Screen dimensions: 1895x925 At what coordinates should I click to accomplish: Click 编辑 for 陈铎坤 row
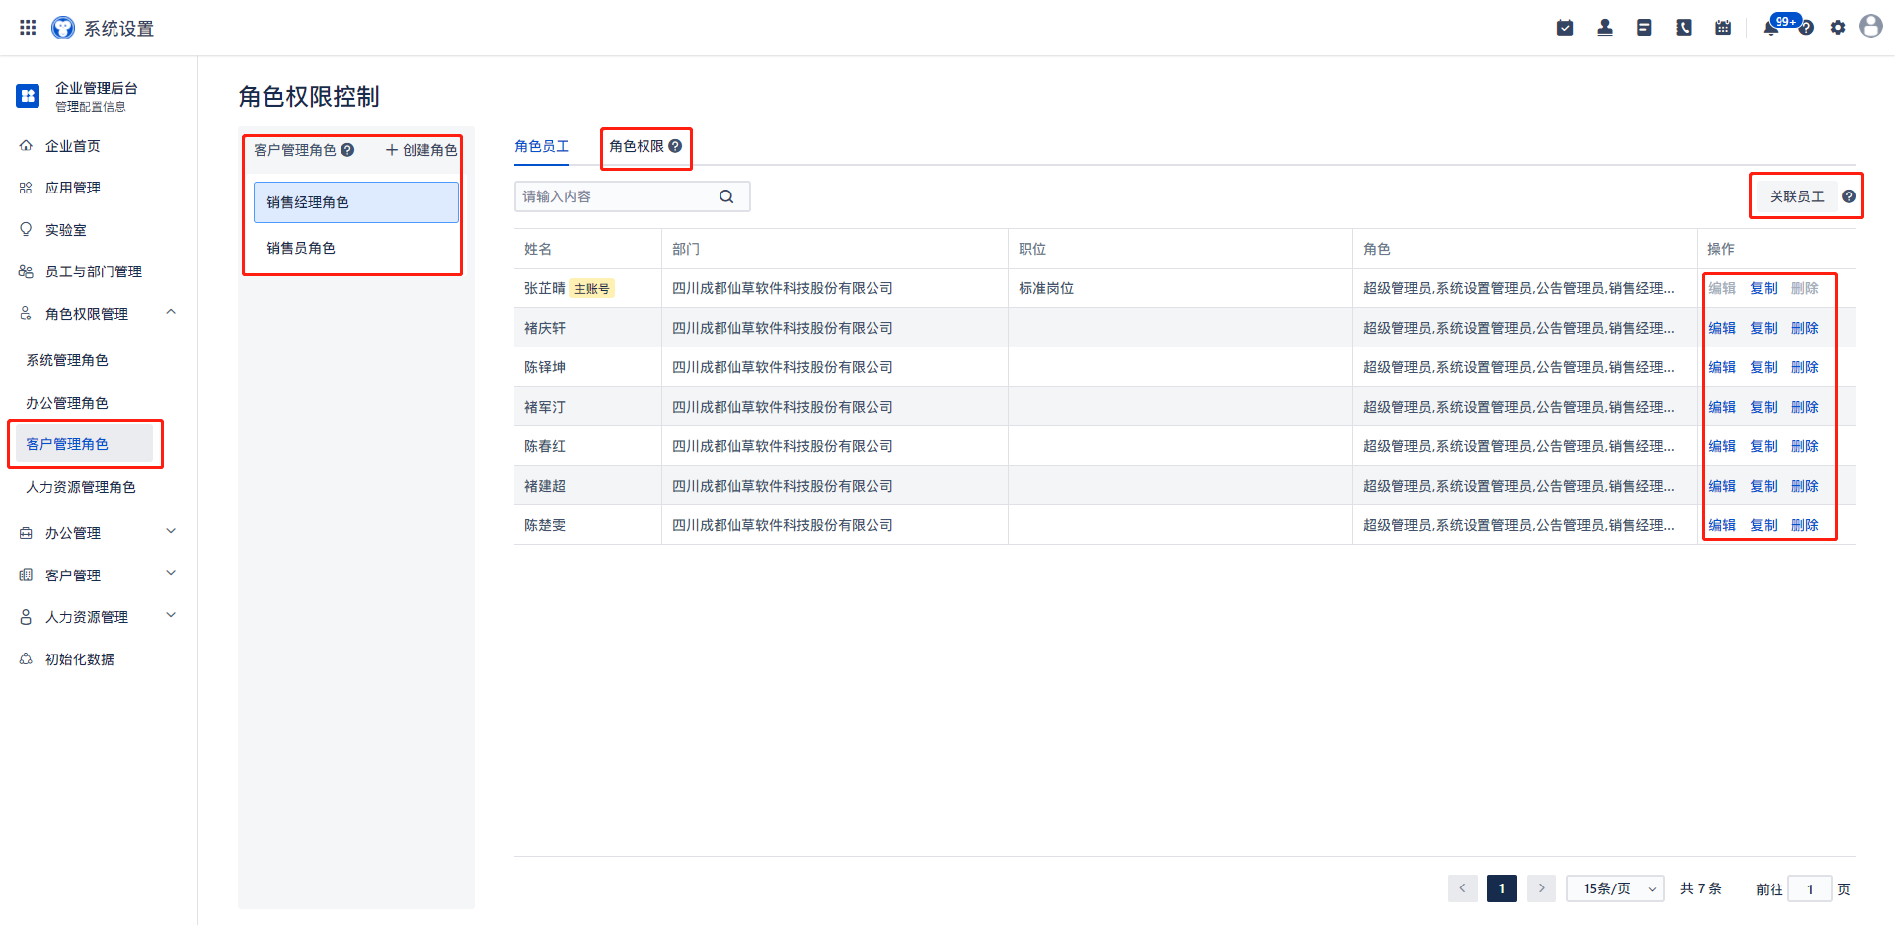[1722, 367]
